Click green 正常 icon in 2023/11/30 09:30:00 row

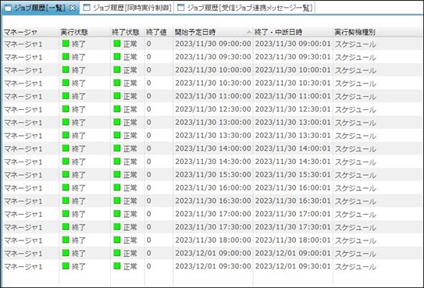[117, 56]
